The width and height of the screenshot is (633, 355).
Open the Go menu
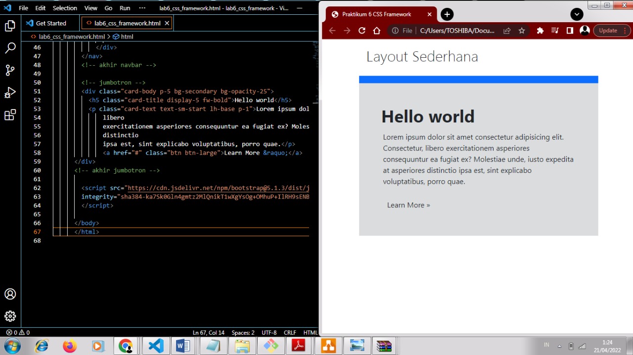[x=108, y=8]
